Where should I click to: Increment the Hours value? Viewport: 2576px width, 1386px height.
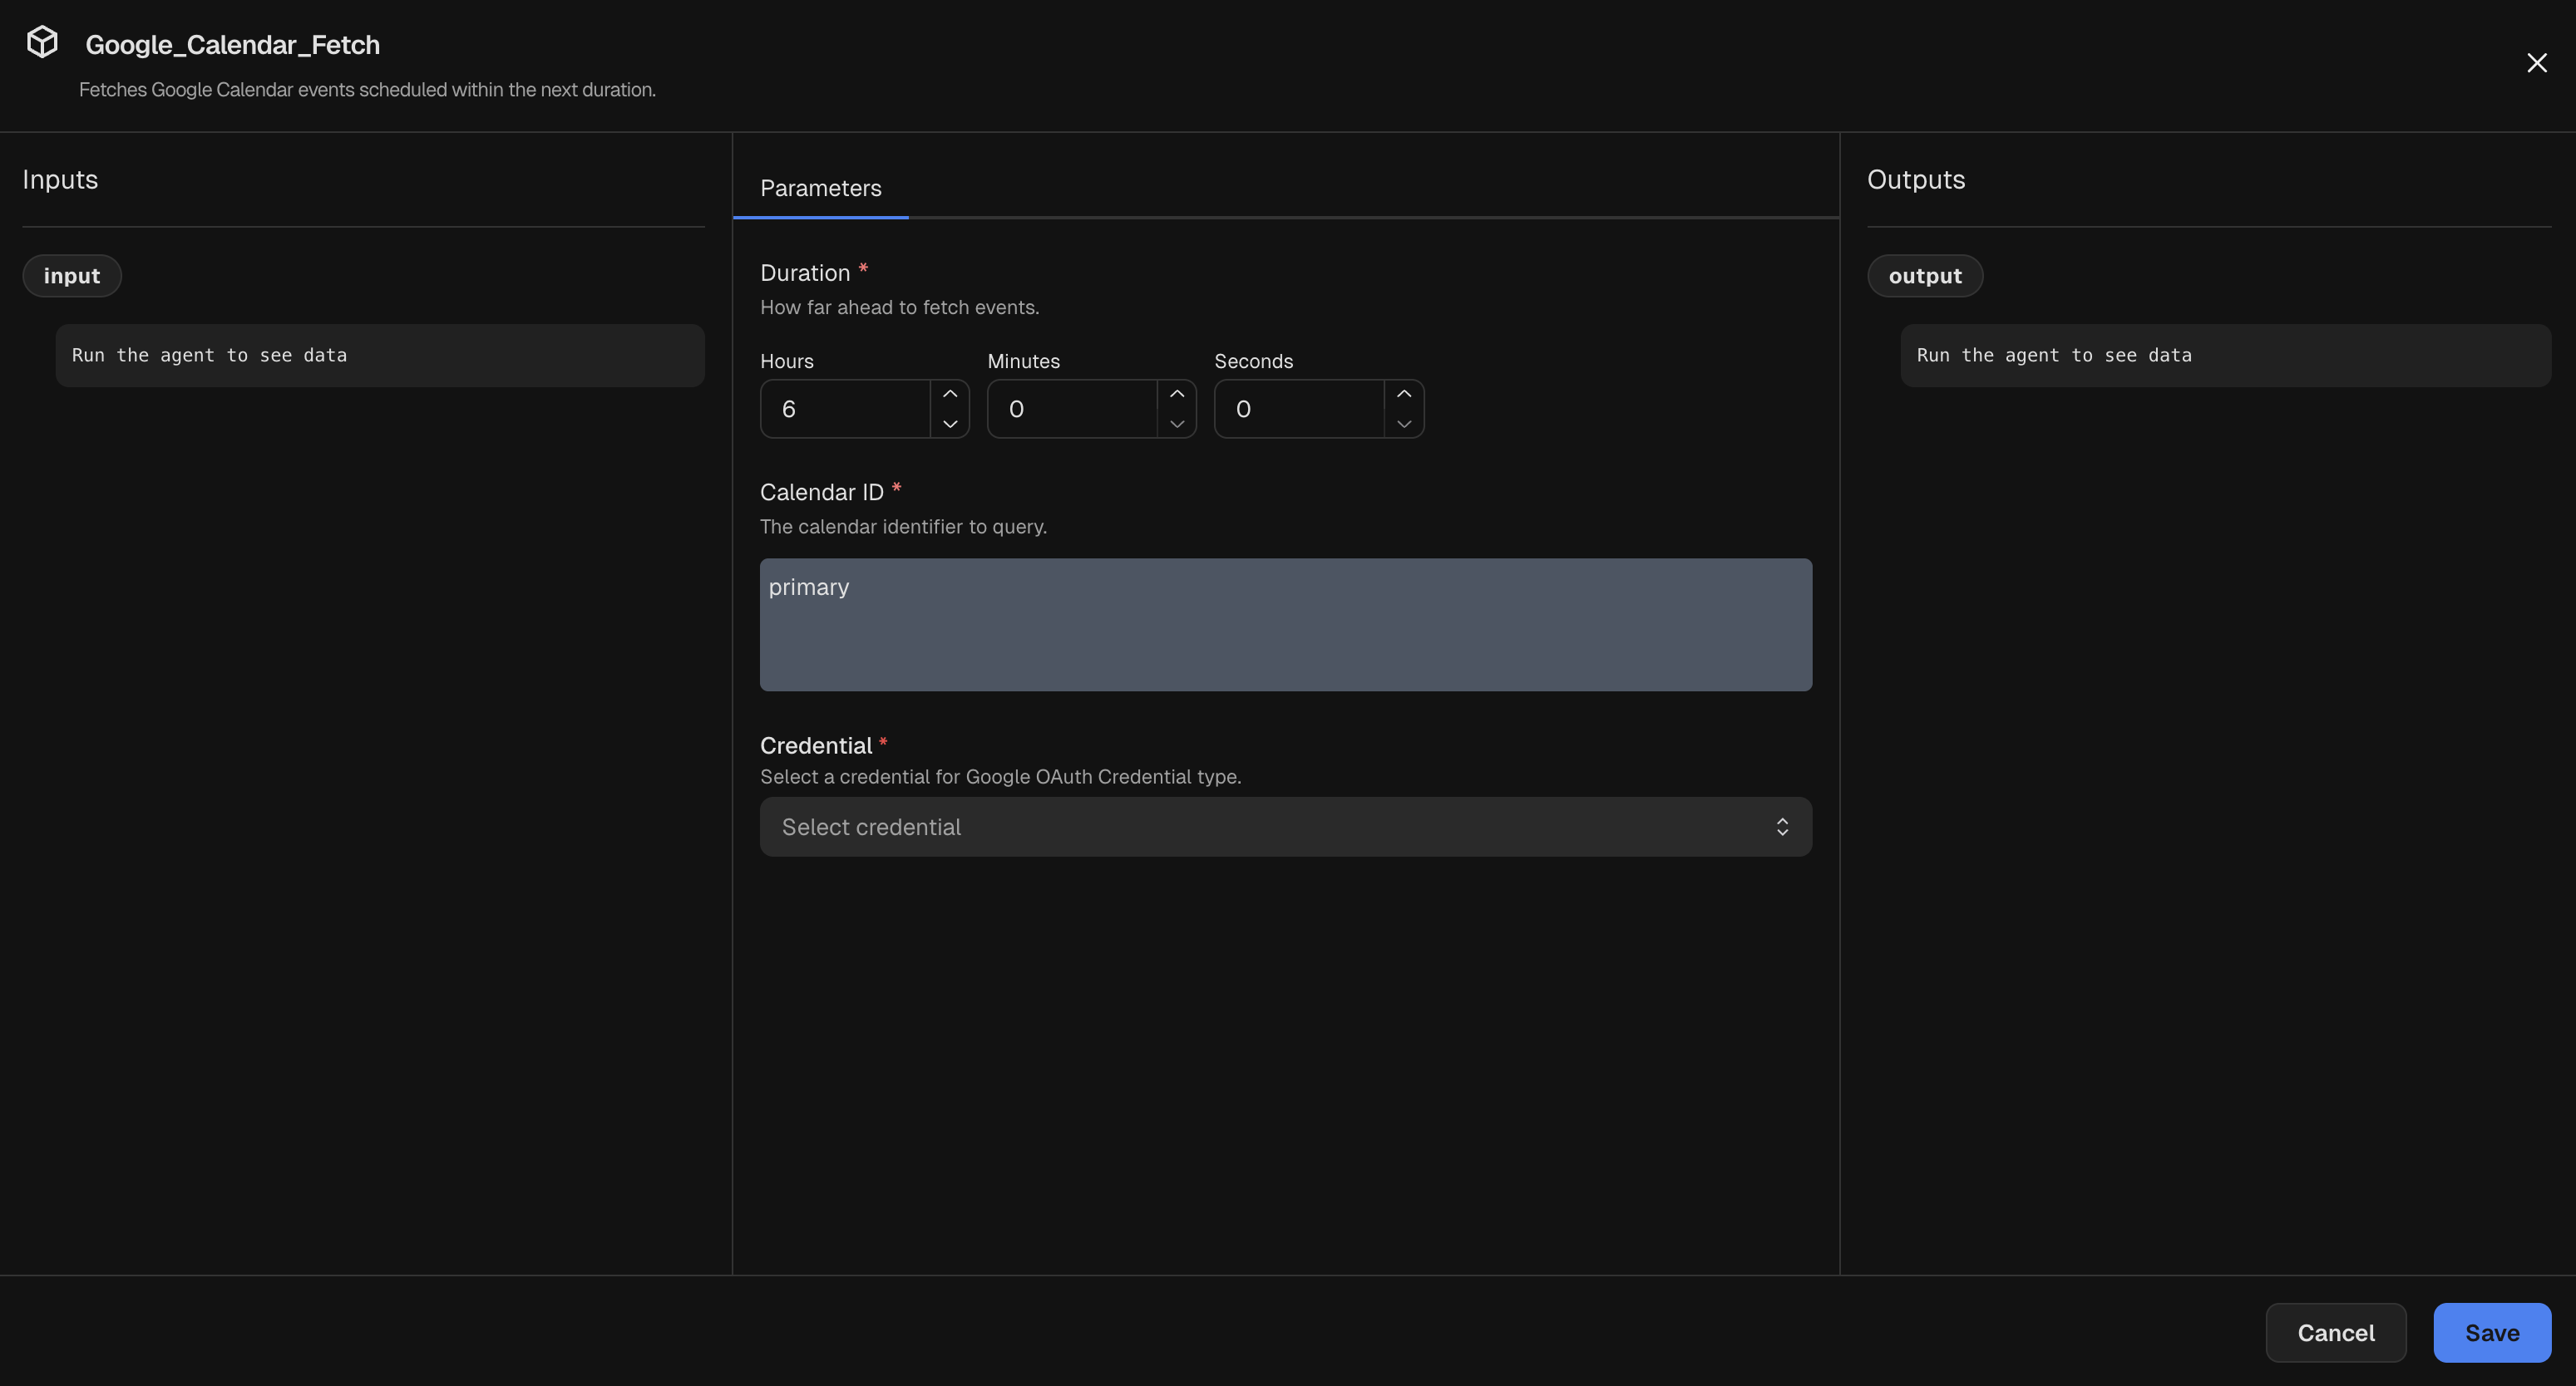point(950,394)
